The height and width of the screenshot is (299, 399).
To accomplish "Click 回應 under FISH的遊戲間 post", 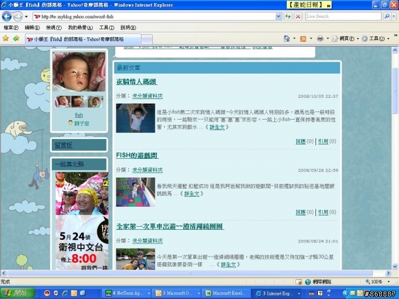I will [x=300, y=212].
